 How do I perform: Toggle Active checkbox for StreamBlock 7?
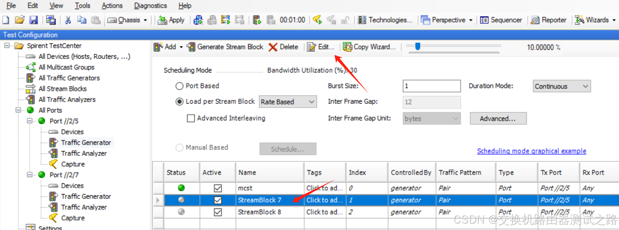click(x=218, y=200)
